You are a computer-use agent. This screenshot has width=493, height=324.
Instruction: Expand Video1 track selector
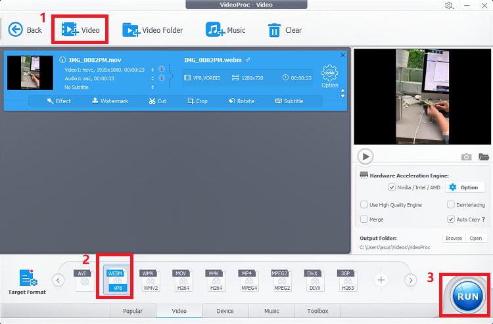point(153,70)
